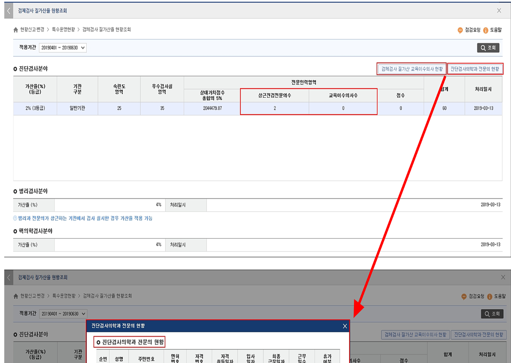
Task: Open the 적용기간 dropdown in the upper window
Action: [x=63, y=48]
